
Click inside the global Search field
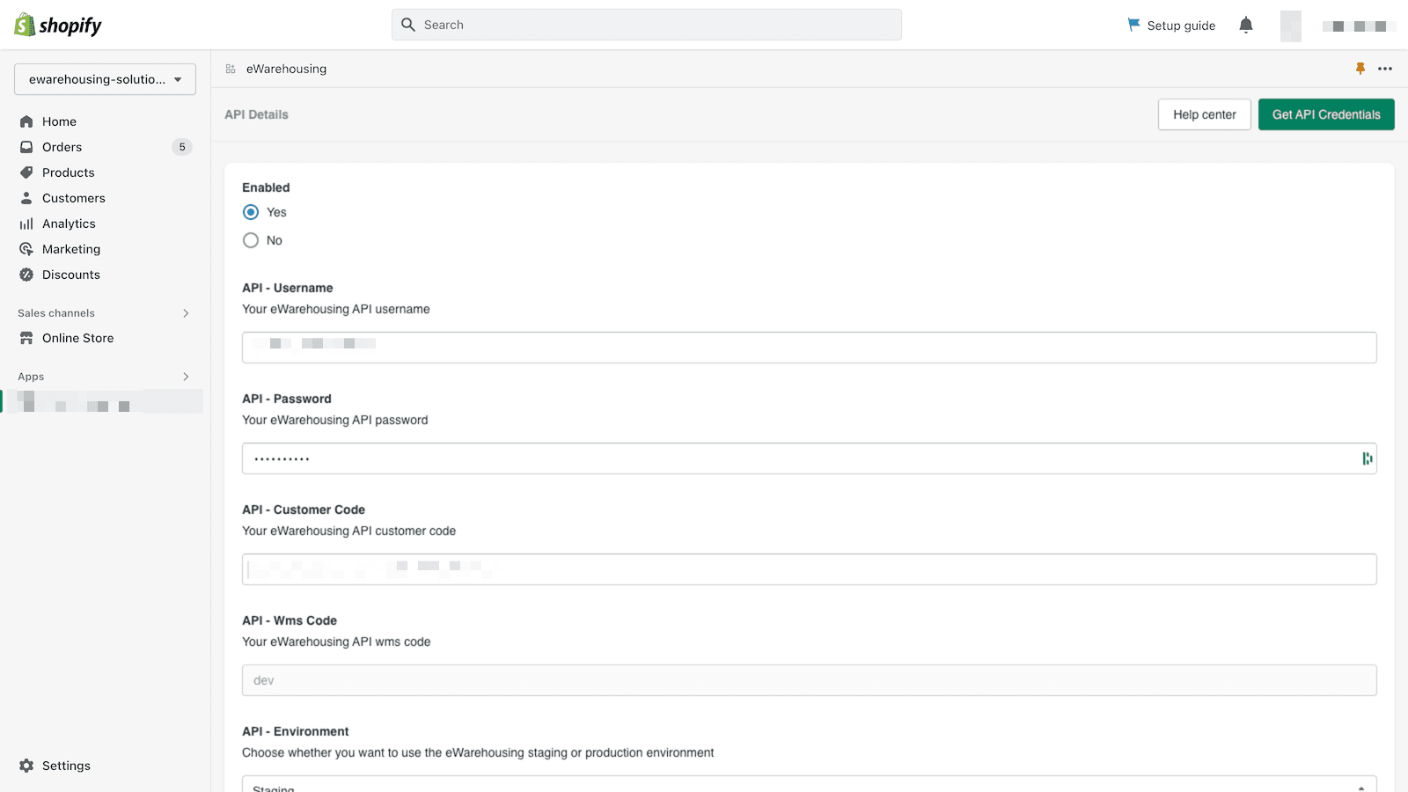[x=647, y=25]
